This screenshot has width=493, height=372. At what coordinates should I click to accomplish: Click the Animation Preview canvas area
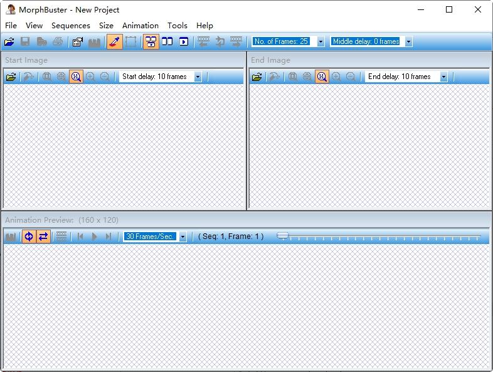tap(246, 306)
